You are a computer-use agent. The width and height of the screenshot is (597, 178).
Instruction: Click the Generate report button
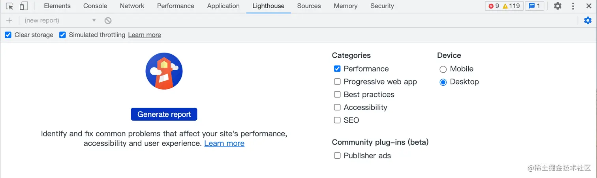[x=164, y=114]
